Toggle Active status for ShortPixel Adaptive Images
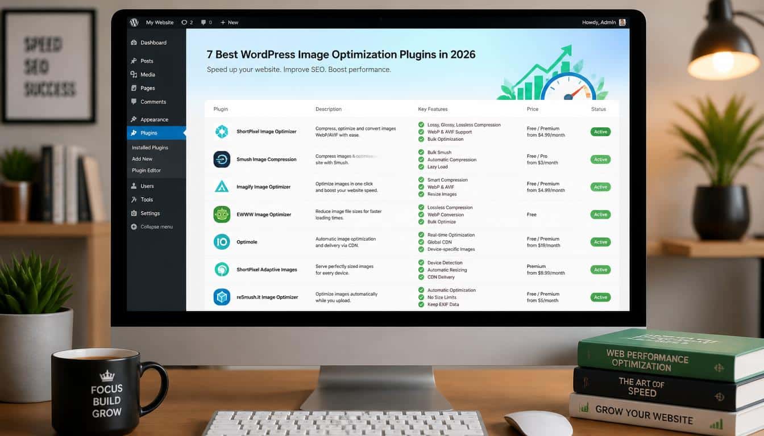This screenshot has width=764, height=436. coord(600,270)
